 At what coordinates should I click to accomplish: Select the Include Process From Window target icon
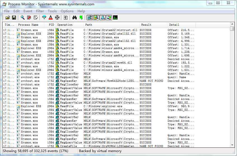click(x=57, y=18)
